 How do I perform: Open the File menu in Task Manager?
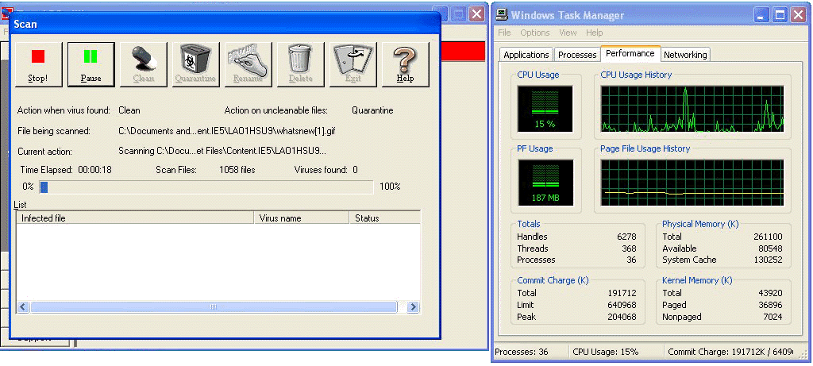pos(505,33)
